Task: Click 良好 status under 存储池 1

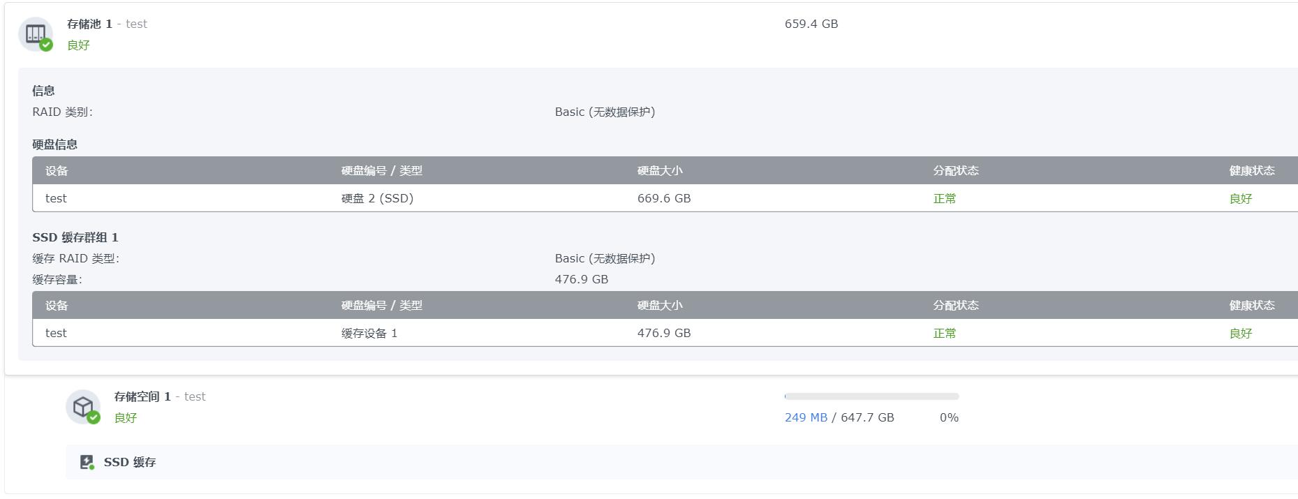Action: tap(78, 44)
